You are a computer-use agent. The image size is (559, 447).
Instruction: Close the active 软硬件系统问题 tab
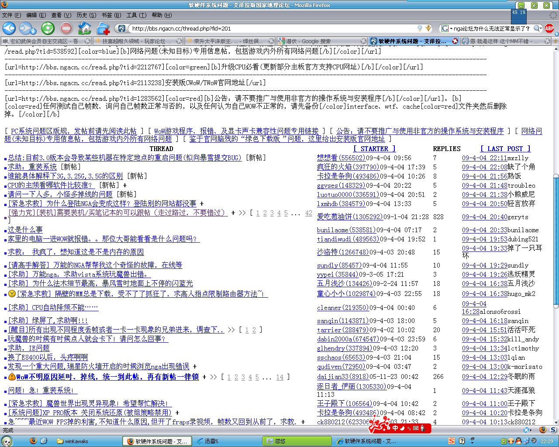point(455,41)
